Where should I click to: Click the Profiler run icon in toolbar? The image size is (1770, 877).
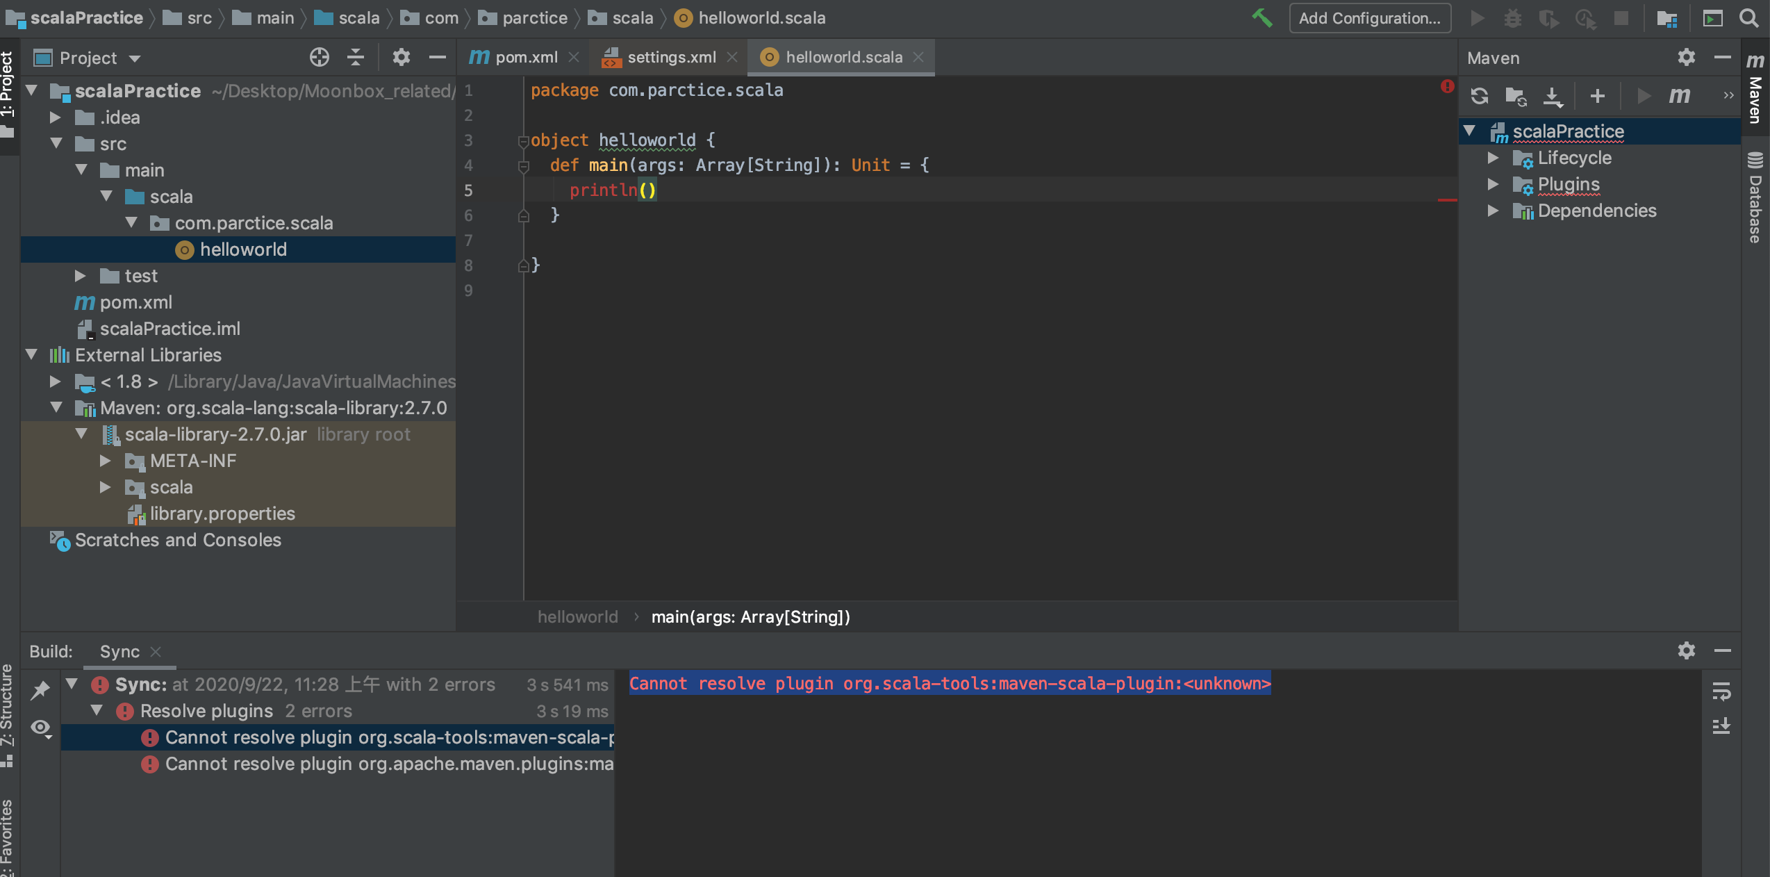[1585, 18]
